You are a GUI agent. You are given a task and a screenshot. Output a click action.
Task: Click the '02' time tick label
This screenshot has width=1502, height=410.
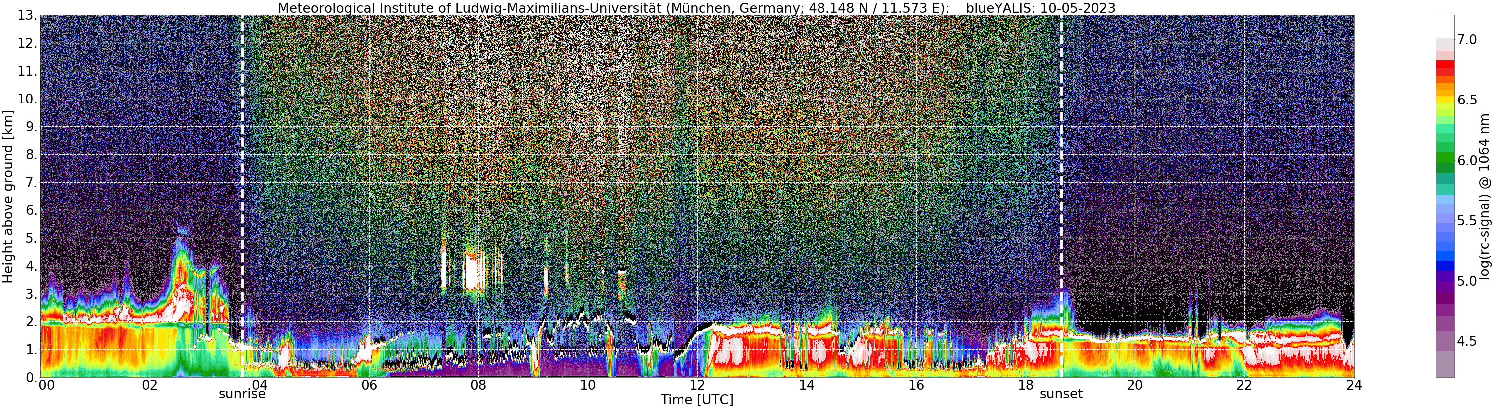click(x=150, y=385)
